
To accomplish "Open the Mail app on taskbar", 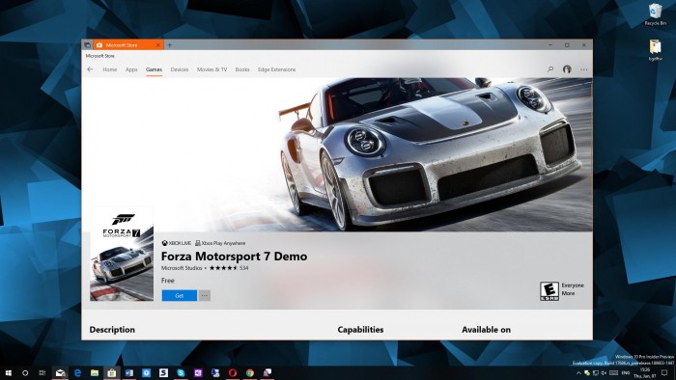I will [60, 372].
